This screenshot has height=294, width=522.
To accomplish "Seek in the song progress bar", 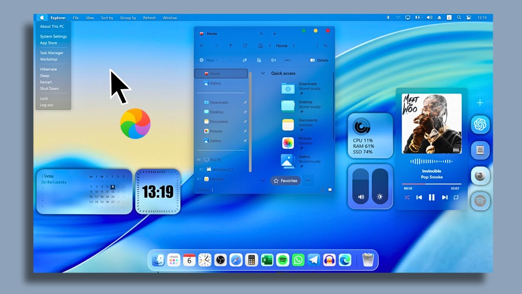I will point(431,184).
